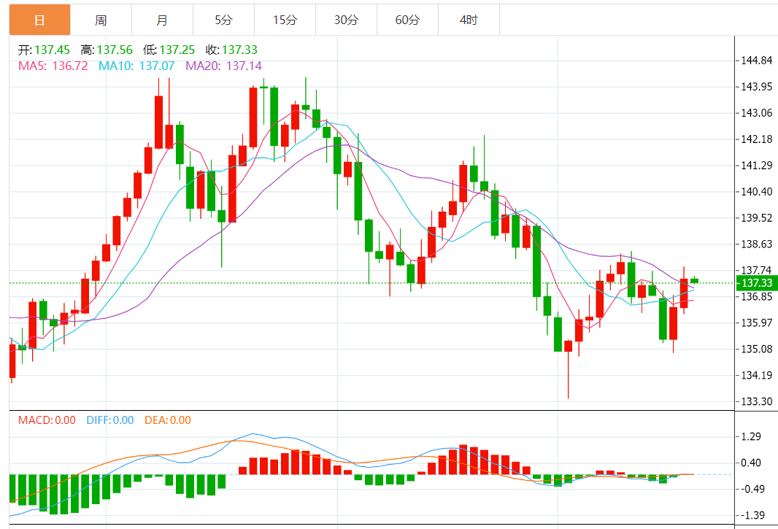
Task: Click the MACD axis label 1.29
Action: point(751,436)
